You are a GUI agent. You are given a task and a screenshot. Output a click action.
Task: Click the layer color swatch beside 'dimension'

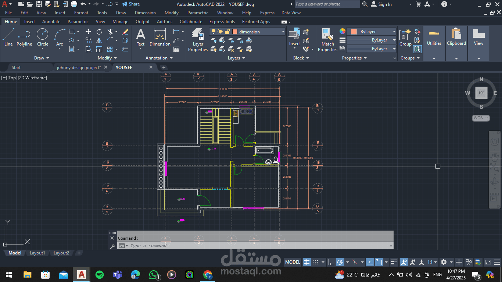[x=235, y=32]
